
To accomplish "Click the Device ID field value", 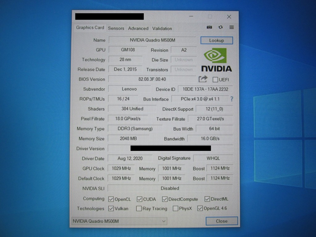I will pyautogui.click(x=205, y=89).
